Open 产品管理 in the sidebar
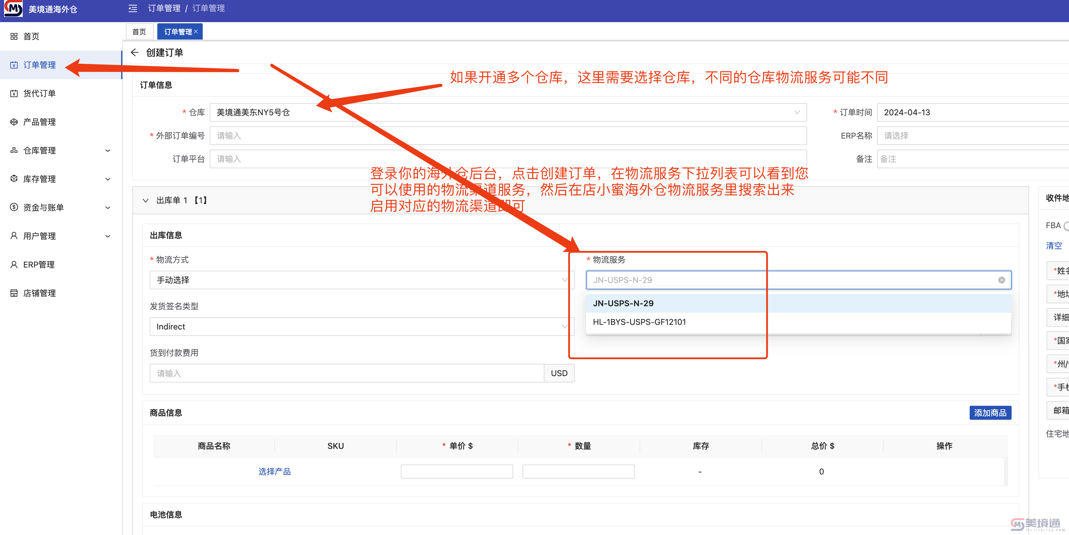This screenshot has width=1069, height=535. 61,122
